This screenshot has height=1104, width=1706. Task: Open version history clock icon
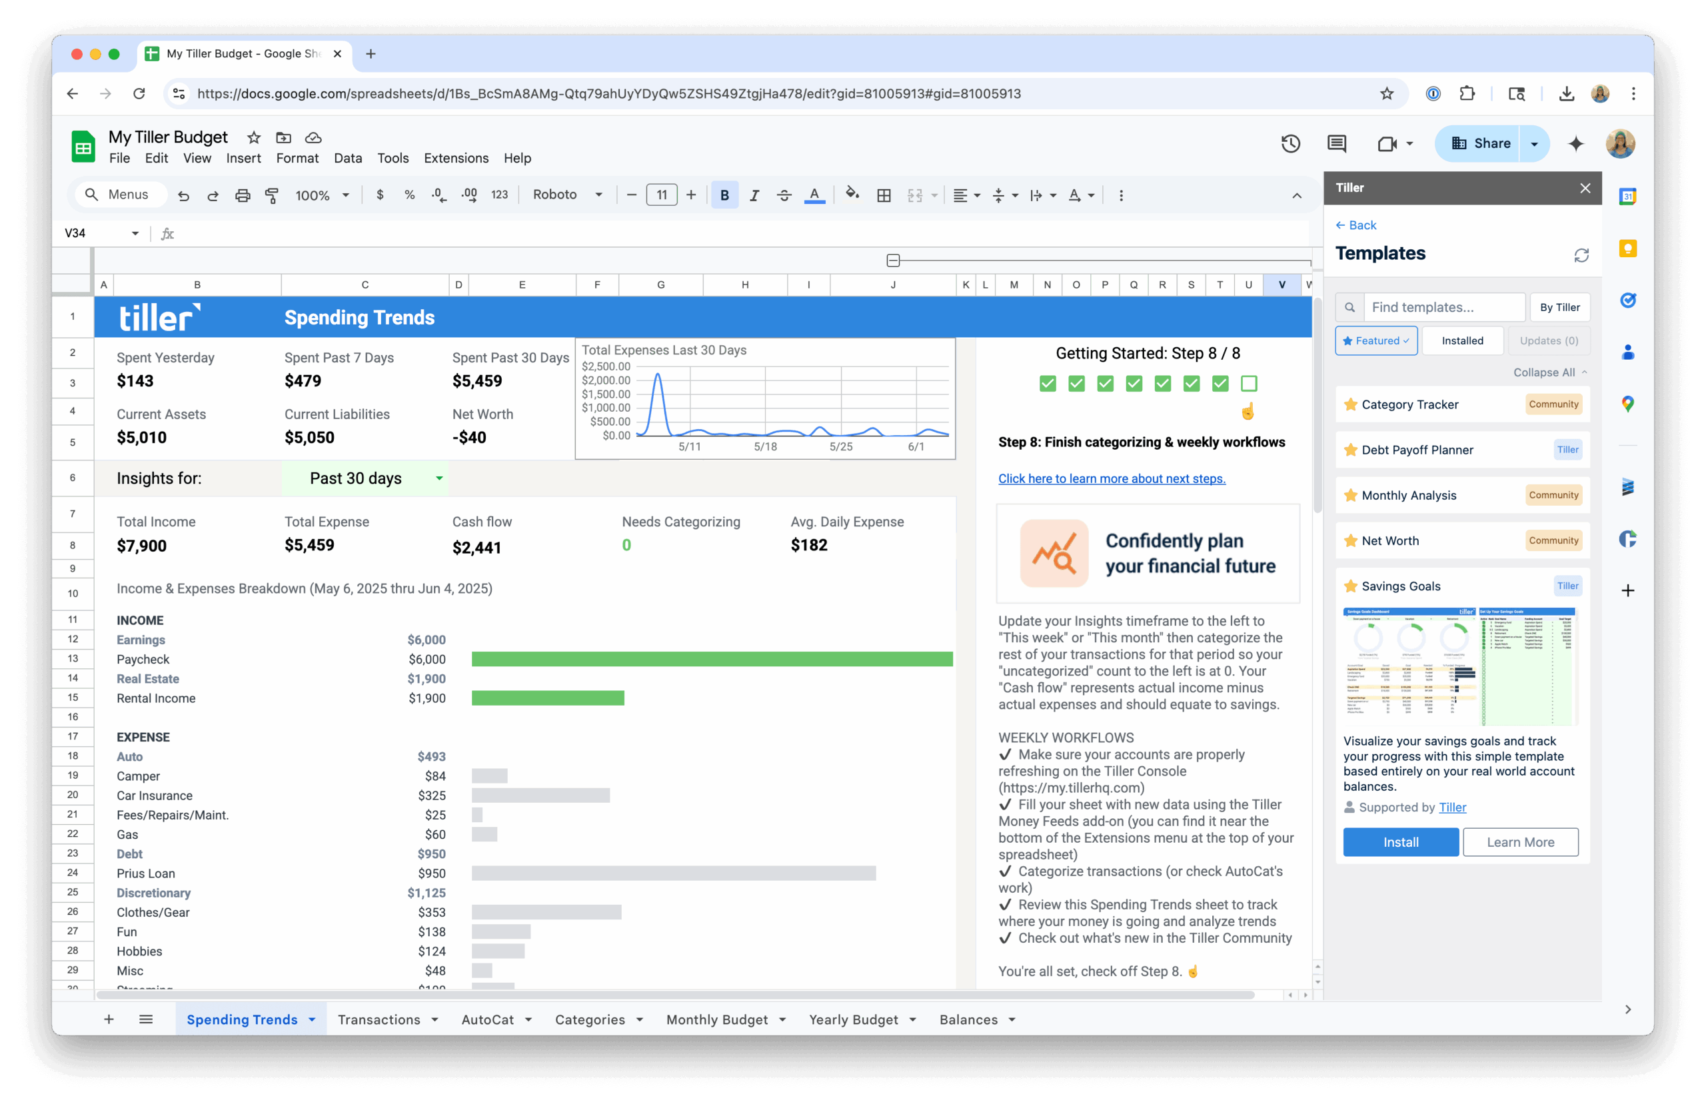(1290, 143)
